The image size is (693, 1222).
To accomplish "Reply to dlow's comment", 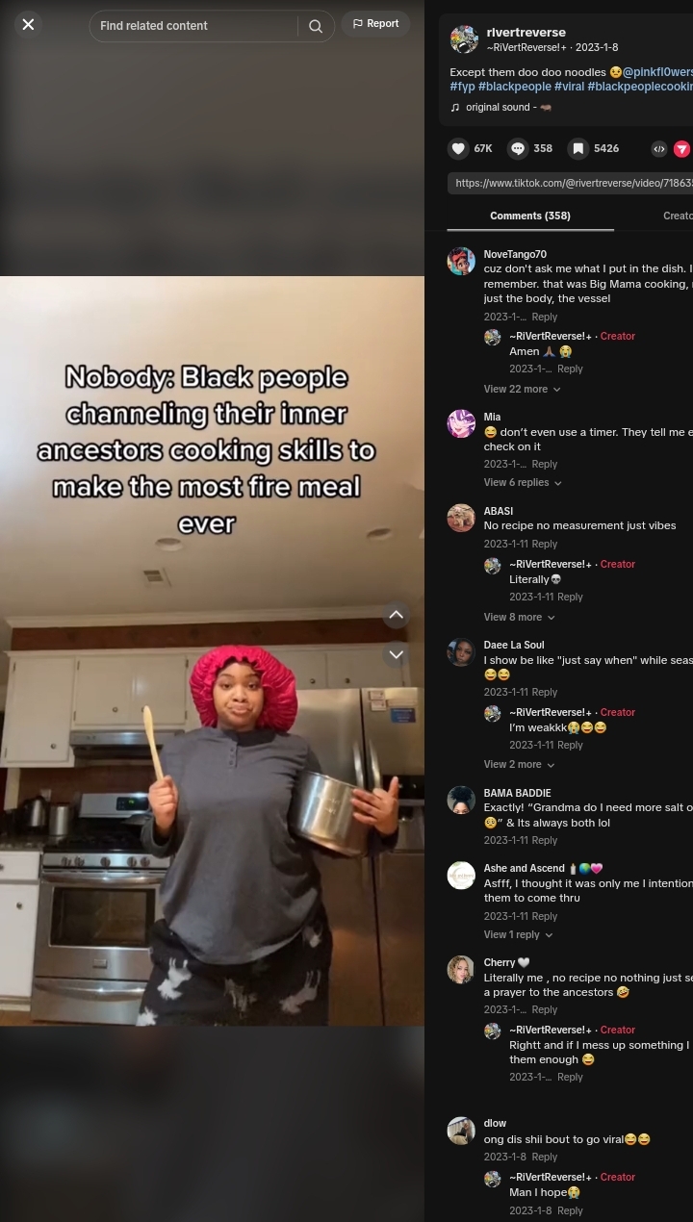I will [x=545, y=1157].
